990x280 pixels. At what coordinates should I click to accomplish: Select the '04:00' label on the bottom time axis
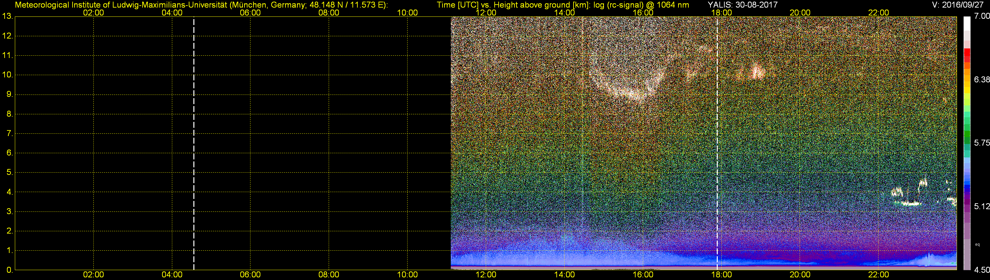click(x=172, y=275)
